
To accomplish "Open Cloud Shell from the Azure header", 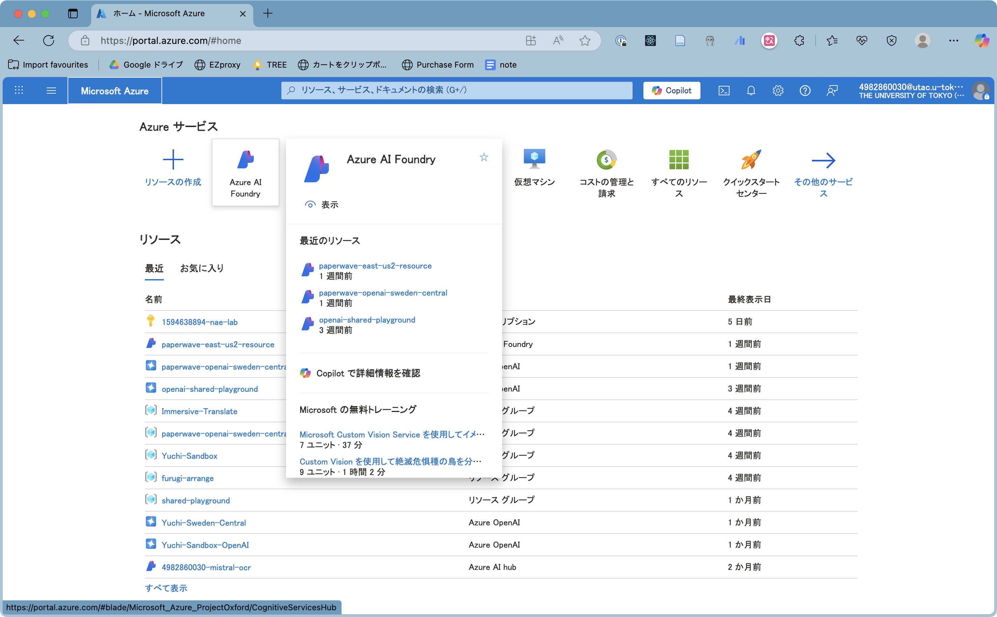I will click(724, 91).
